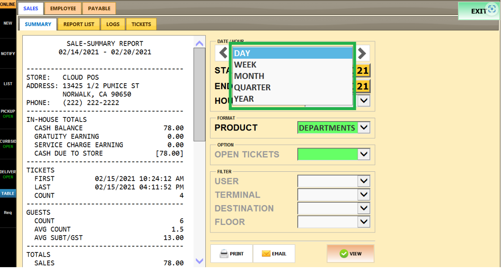Click the CASH BALANCE line in report
Screen dimensions: 501x268
pyautogui.click(x=109, y=128)
